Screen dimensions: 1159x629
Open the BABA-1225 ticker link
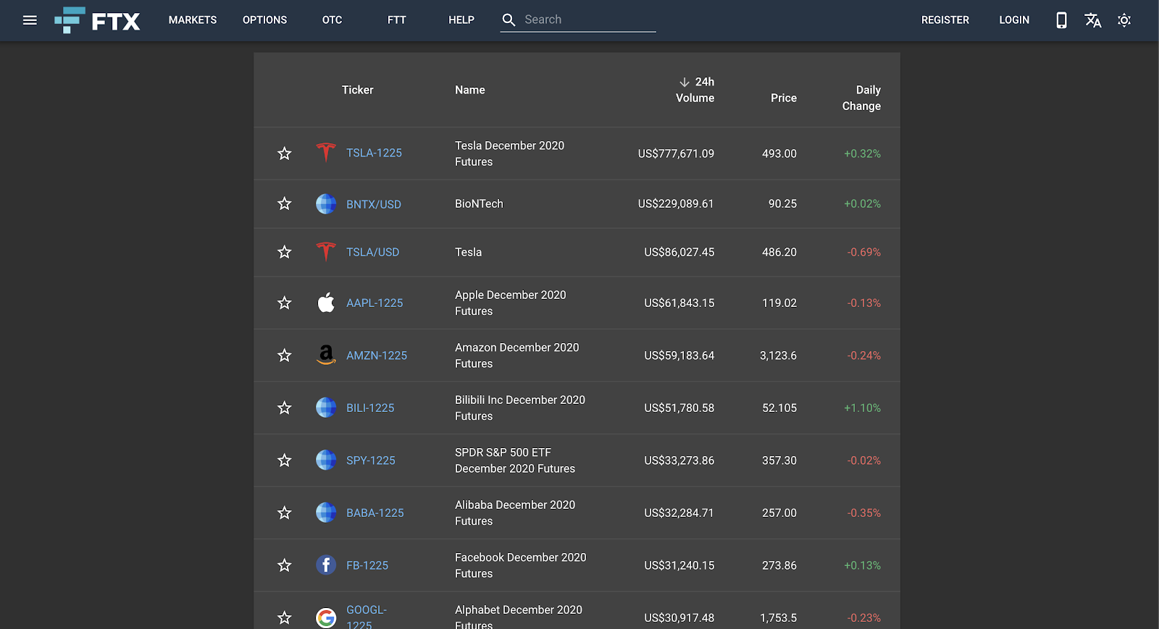tap(375, 512)
